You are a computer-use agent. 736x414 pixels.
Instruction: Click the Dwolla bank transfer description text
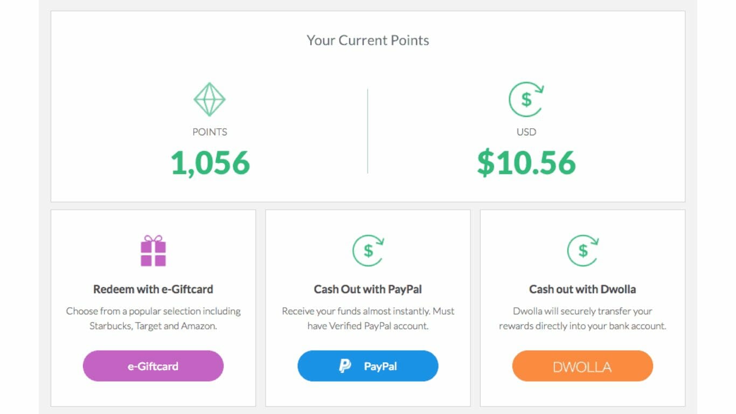(x=582, y=319)
